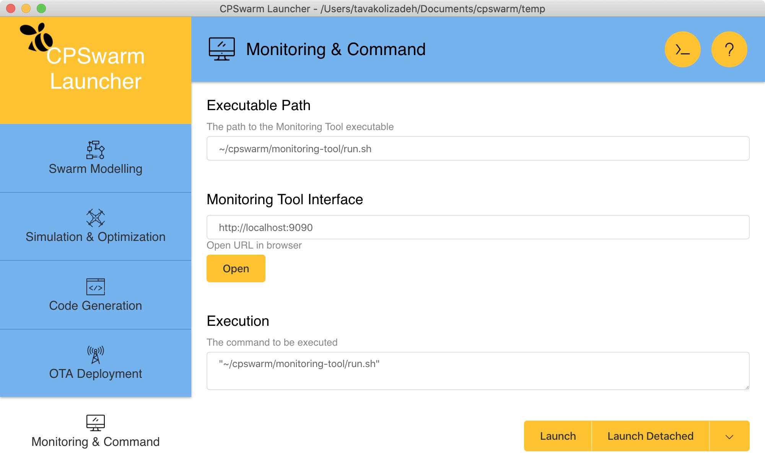Expand the launch options chevron dropdown
The height and width of the screenshot is (465, 765).
pos(729,436)
